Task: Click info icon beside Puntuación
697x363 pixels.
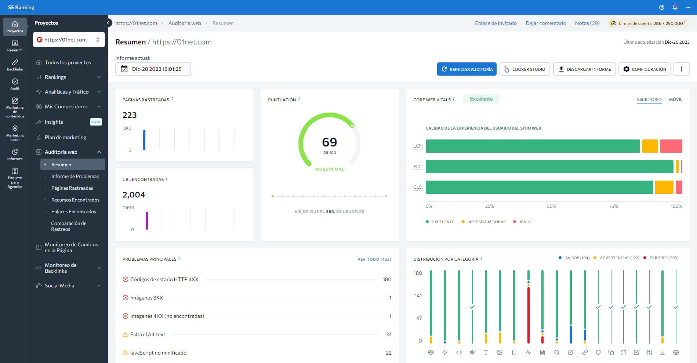Action: (299, 99)
